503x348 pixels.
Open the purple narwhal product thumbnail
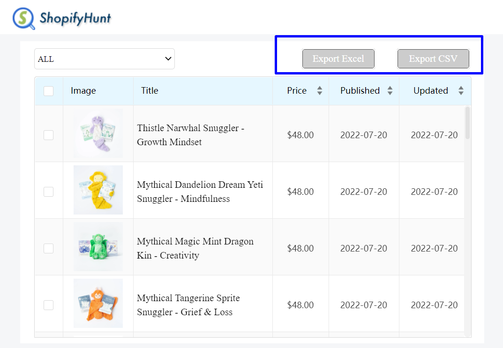pyautogui.click(x=98, y=133)
